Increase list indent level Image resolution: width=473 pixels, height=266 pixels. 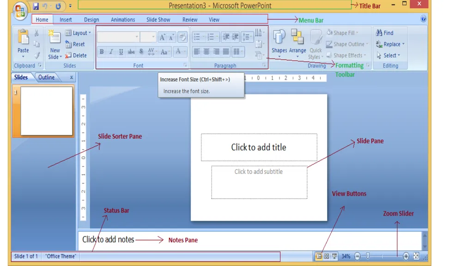coord(236,37)
